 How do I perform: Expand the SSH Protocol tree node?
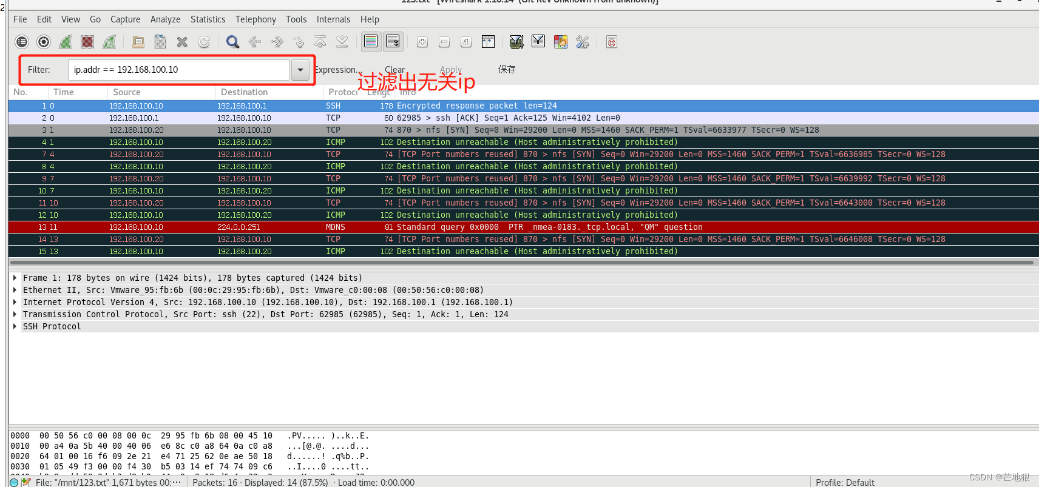click(15, 326)
